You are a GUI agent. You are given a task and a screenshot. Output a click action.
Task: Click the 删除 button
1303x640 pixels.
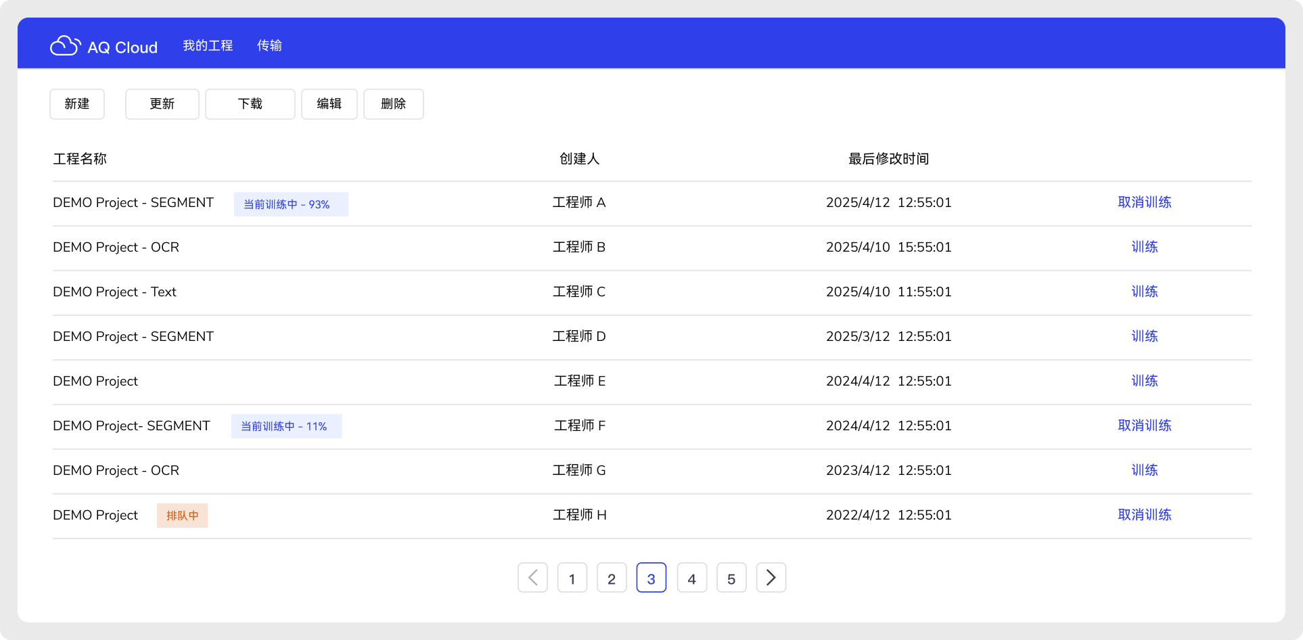pos(393,104)
